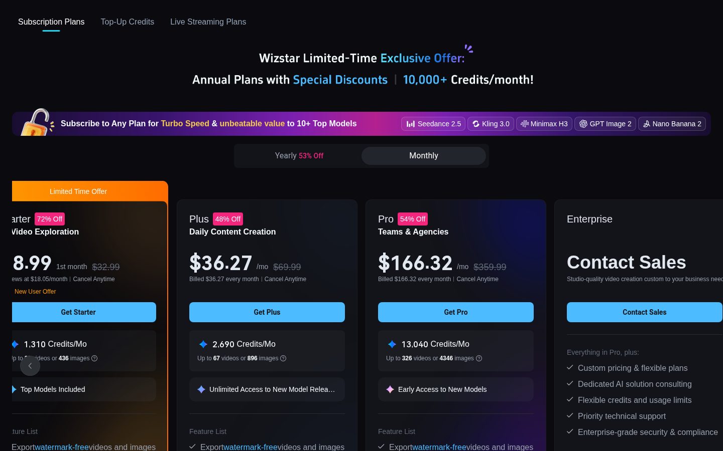Select Yearly 53% Off billing

tap(299, 156)
